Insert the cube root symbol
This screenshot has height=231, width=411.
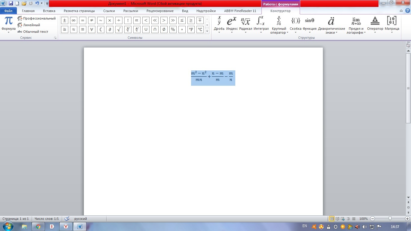128,29
